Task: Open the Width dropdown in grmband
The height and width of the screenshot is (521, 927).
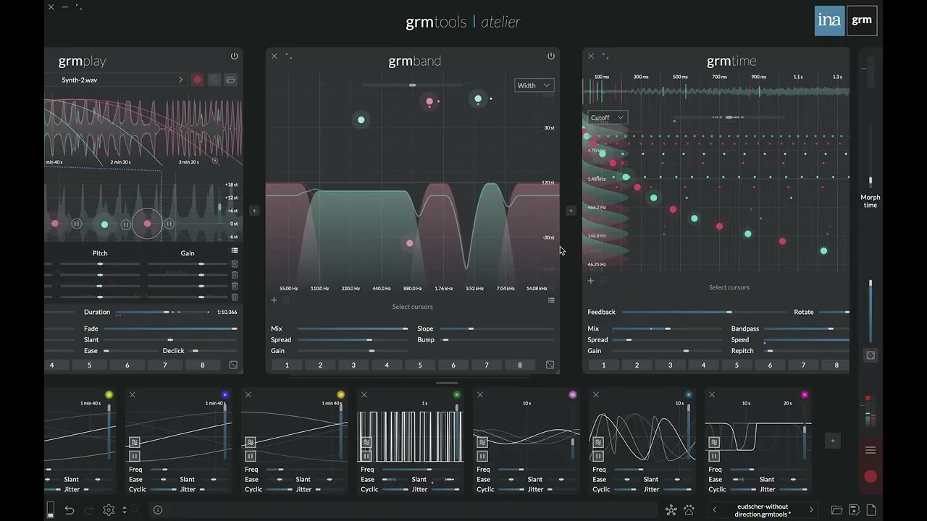Action: [534, 85]
